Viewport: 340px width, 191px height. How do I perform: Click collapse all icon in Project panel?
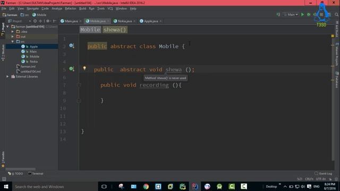point(40,21)
